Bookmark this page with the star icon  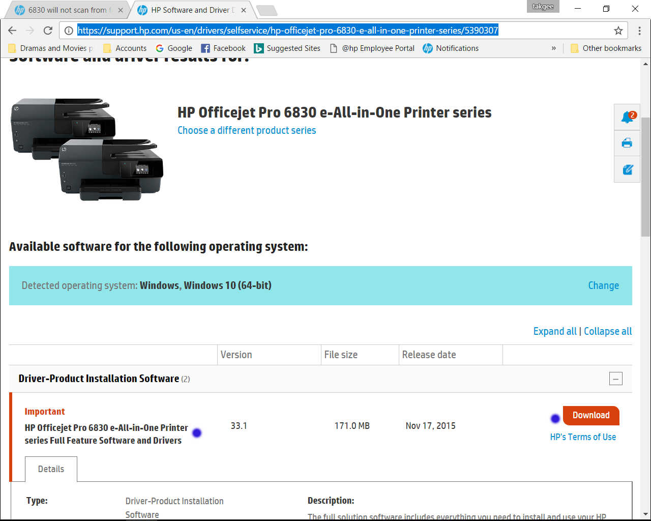tap(618, 31)
